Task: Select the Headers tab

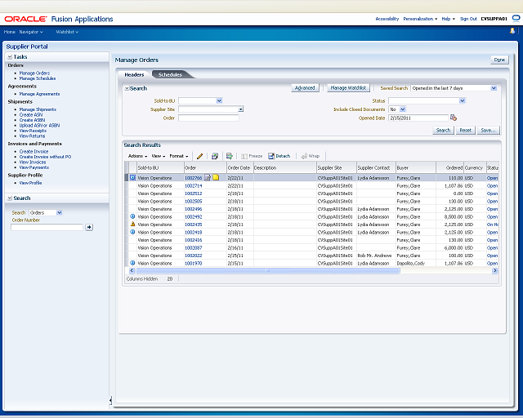Action: (x=134, y=74)
